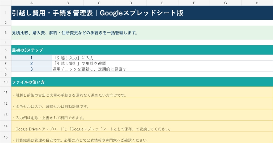273x143 pixels.
Task: Select column E header
Action: coord(162,3)
